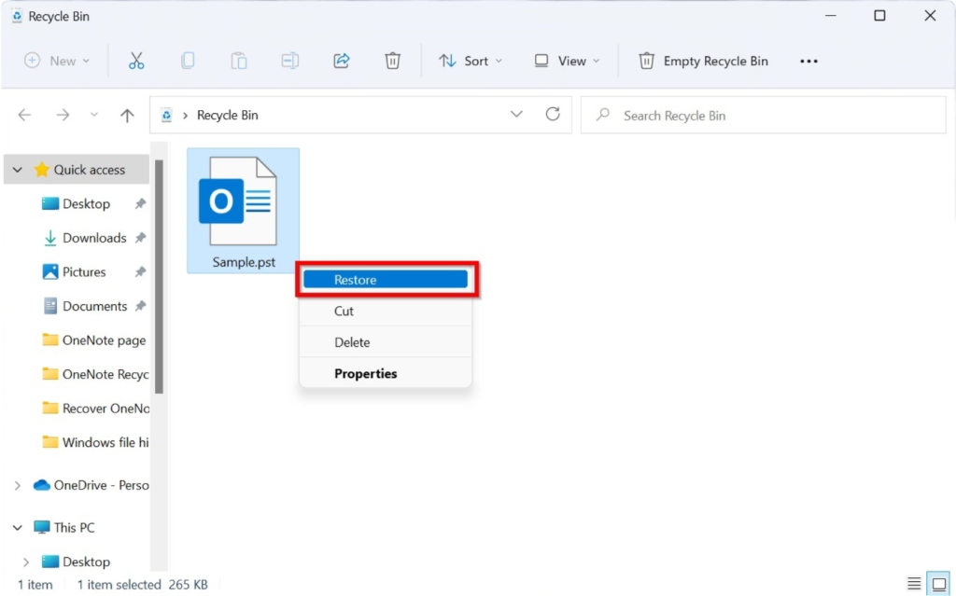
Task: Refresh the Recycle Bin view
Action: (553, 114)
